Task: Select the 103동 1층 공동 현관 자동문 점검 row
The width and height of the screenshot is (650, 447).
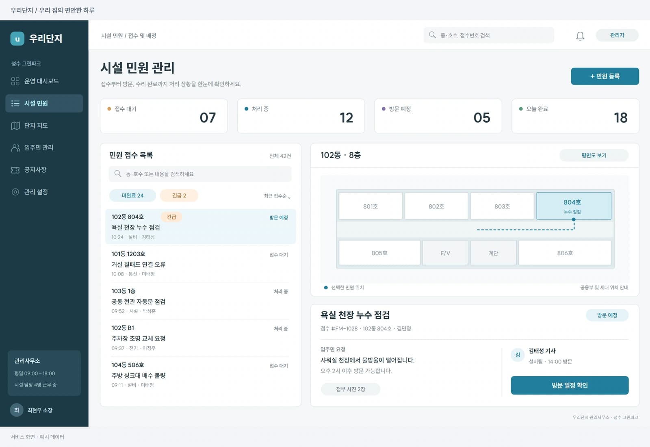Action: tap(200, 301)
